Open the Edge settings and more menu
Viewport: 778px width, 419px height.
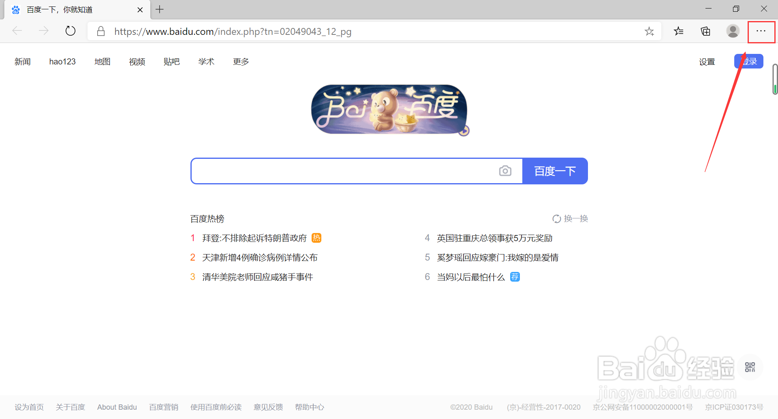(x=761, y=31)
